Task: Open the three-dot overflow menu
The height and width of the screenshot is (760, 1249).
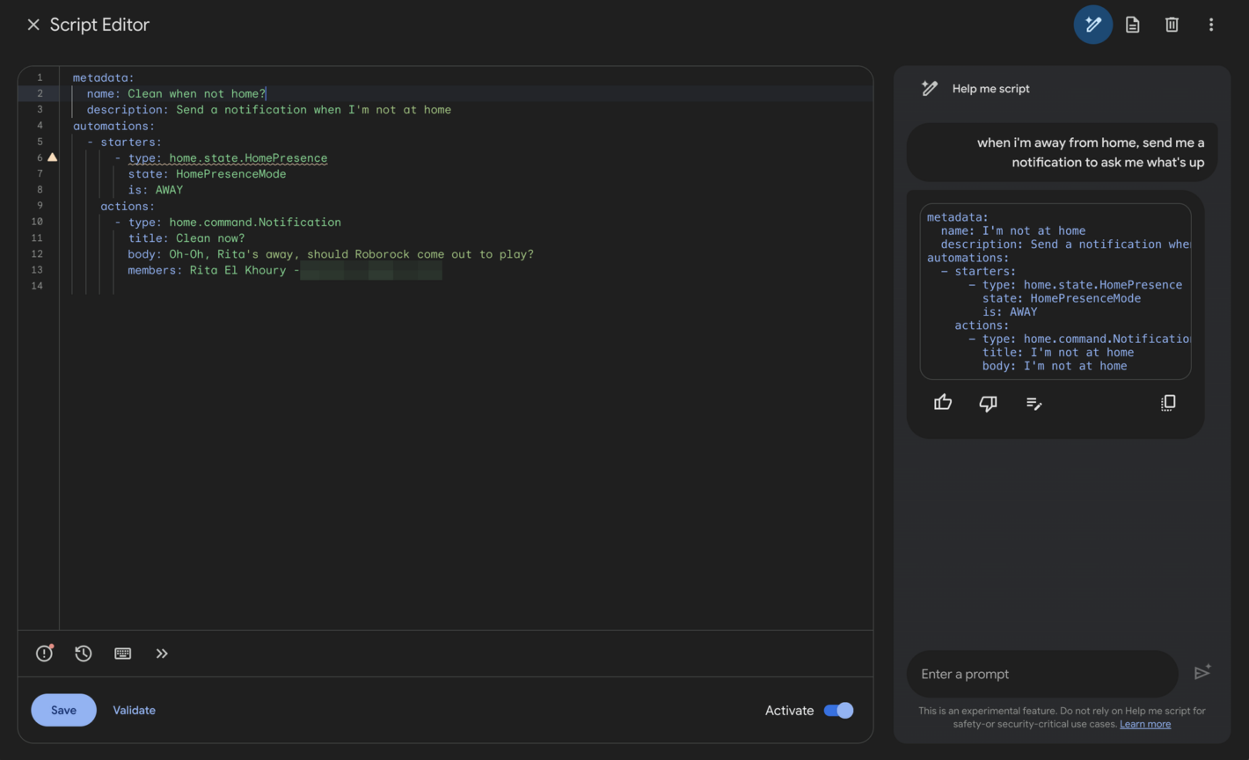Action: (1211, 24)
